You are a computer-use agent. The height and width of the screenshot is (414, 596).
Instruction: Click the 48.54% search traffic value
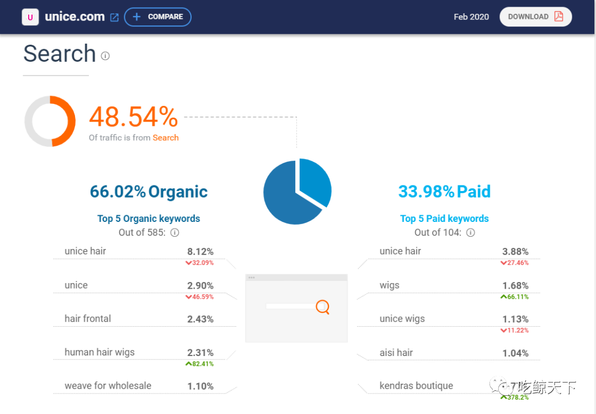(x=134, y=116)
